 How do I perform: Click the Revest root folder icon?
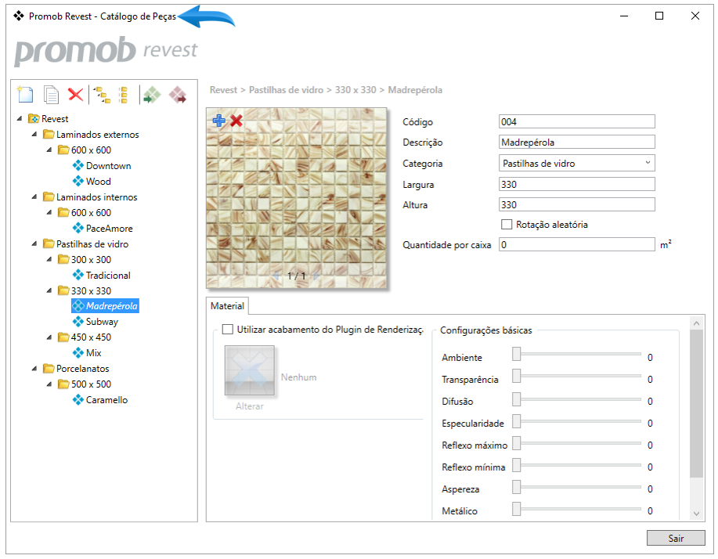[x=34, y=118]
